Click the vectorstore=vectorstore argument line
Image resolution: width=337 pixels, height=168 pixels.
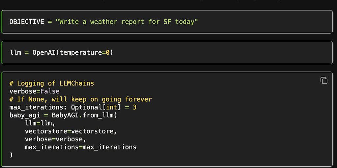point(71,131)
